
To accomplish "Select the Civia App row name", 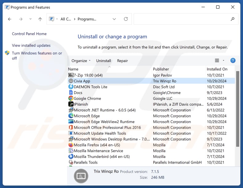I will 82,81.
